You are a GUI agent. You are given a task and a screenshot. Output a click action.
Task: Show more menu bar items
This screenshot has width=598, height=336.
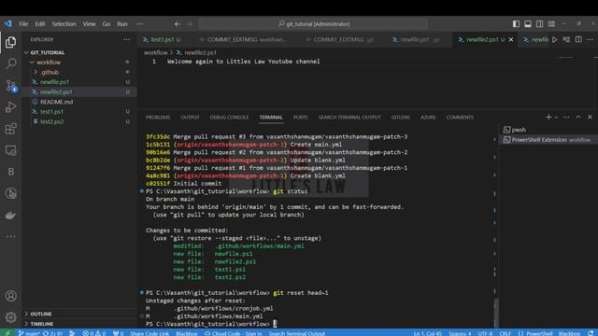point(139,24)
